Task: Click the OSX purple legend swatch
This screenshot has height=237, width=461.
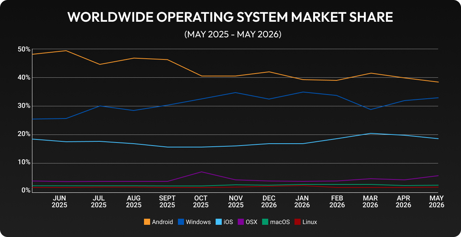Action: [241, 222]
